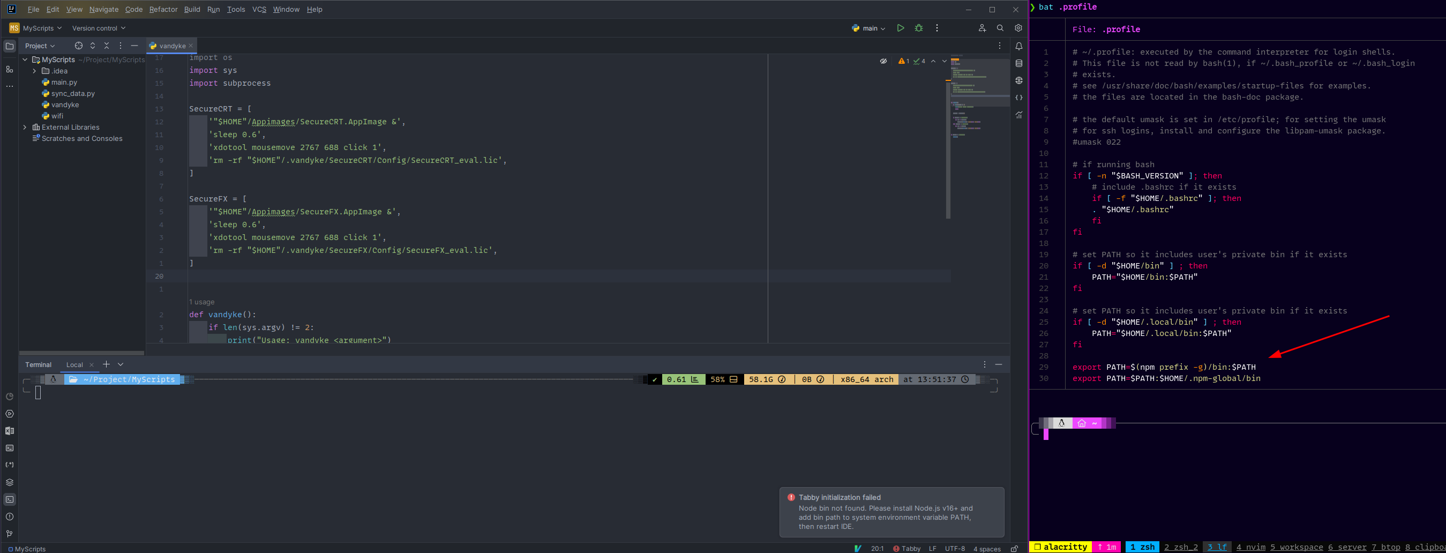The height and width of the screenshot is (553, 1446).
Task: Select sync_data.py in the project tree
Action: 72,93
